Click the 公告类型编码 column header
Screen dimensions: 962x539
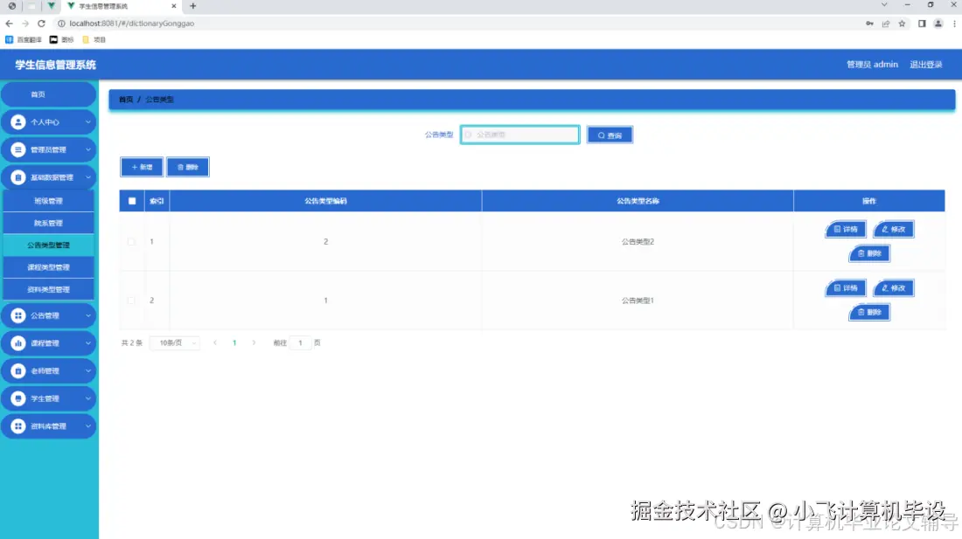[326, 201]
